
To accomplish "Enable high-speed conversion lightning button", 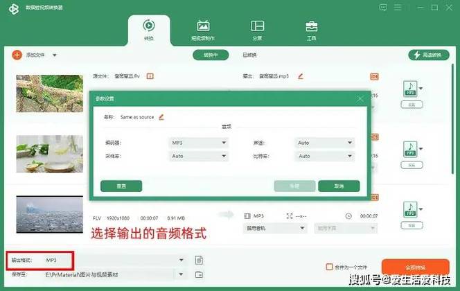I will tap(429, 55).
